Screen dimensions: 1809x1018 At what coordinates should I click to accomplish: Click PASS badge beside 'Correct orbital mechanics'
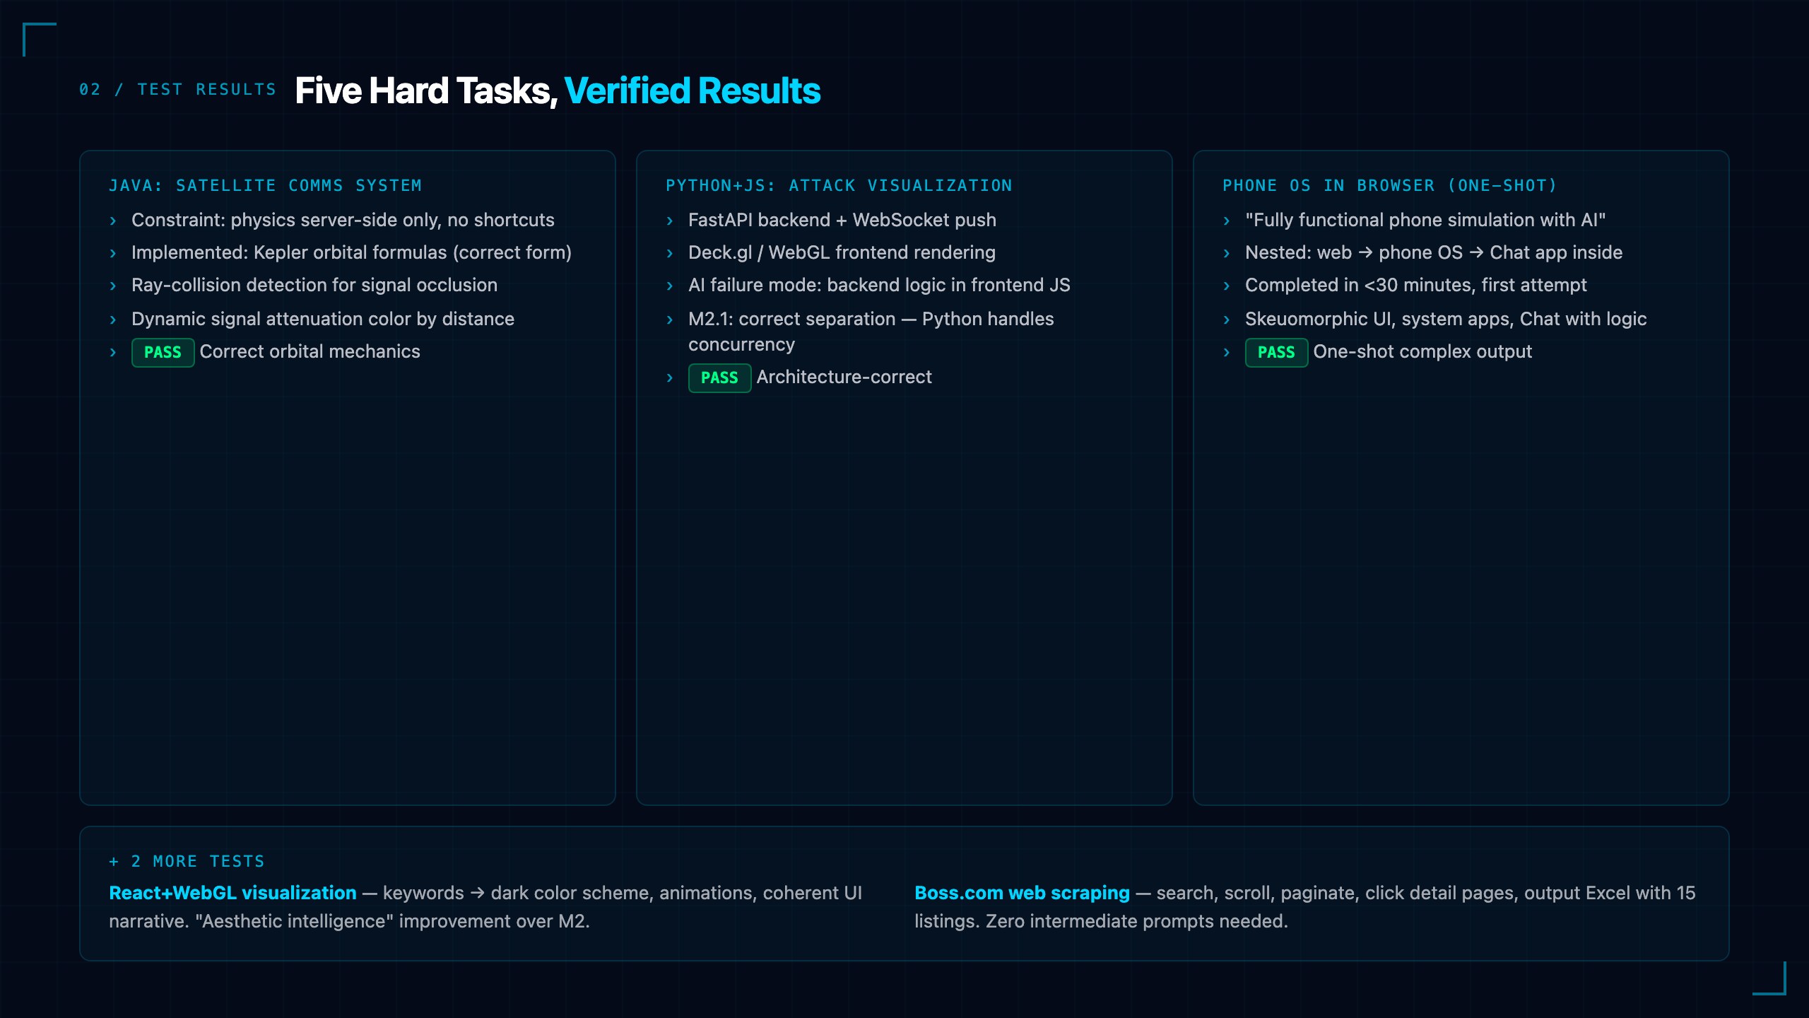click(x=163, y=352)
